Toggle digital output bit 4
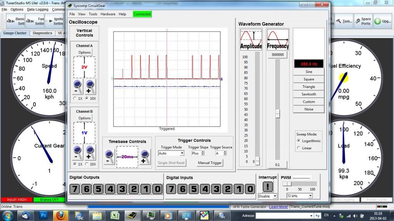Image resolution: width=394 pixels, height=221 pixels. tap(110, 189)
